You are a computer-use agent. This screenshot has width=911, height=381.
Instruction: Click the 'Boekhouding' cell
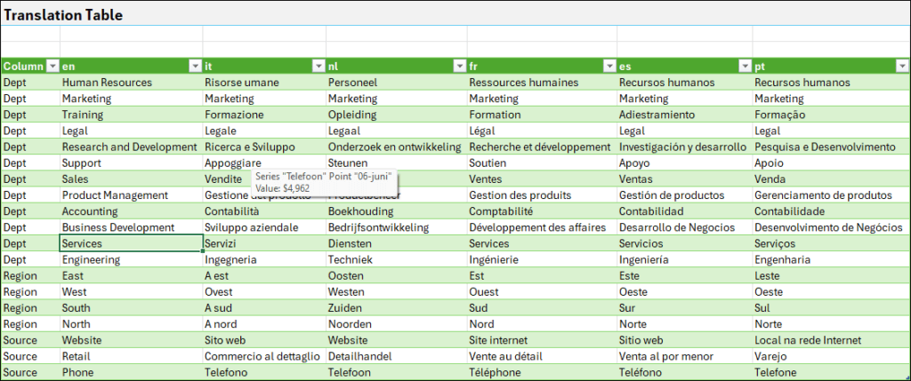(359, 211)
